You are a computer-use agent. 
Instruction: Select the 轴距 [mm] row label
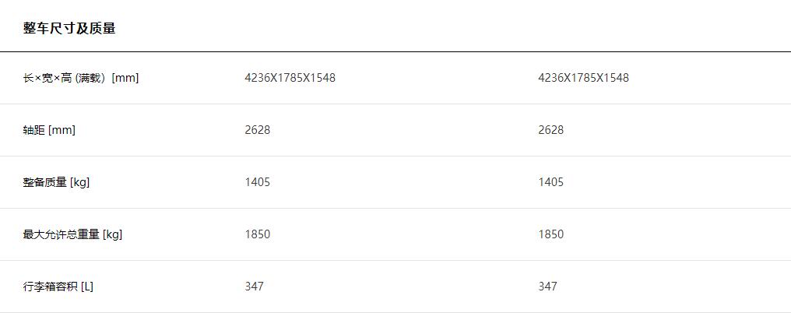coord(49,130)
